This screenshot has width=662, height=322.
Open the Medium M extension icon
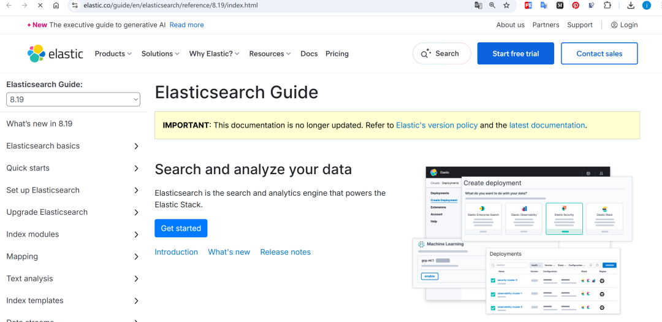[x=560, y=6]
